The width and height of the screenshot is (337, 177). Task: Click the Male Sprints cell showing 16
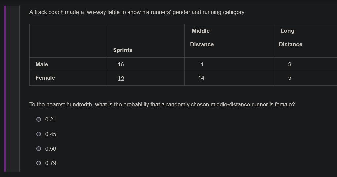click(x=121, y=64)
